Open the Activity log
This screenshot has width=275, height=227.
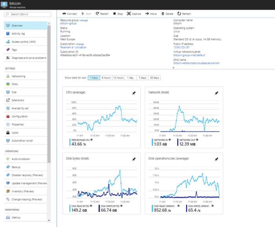point(26,33)
